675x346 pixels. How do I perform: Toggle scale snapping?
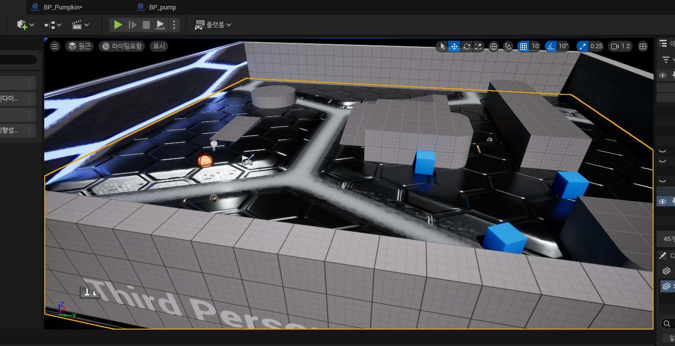[x=582, y=46]
